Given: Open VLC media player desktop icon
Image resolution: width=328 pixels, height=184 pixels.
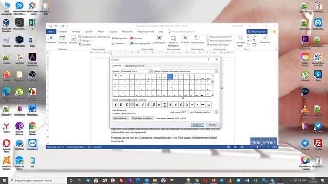Looking at the screenshot, I should [305, 111].
